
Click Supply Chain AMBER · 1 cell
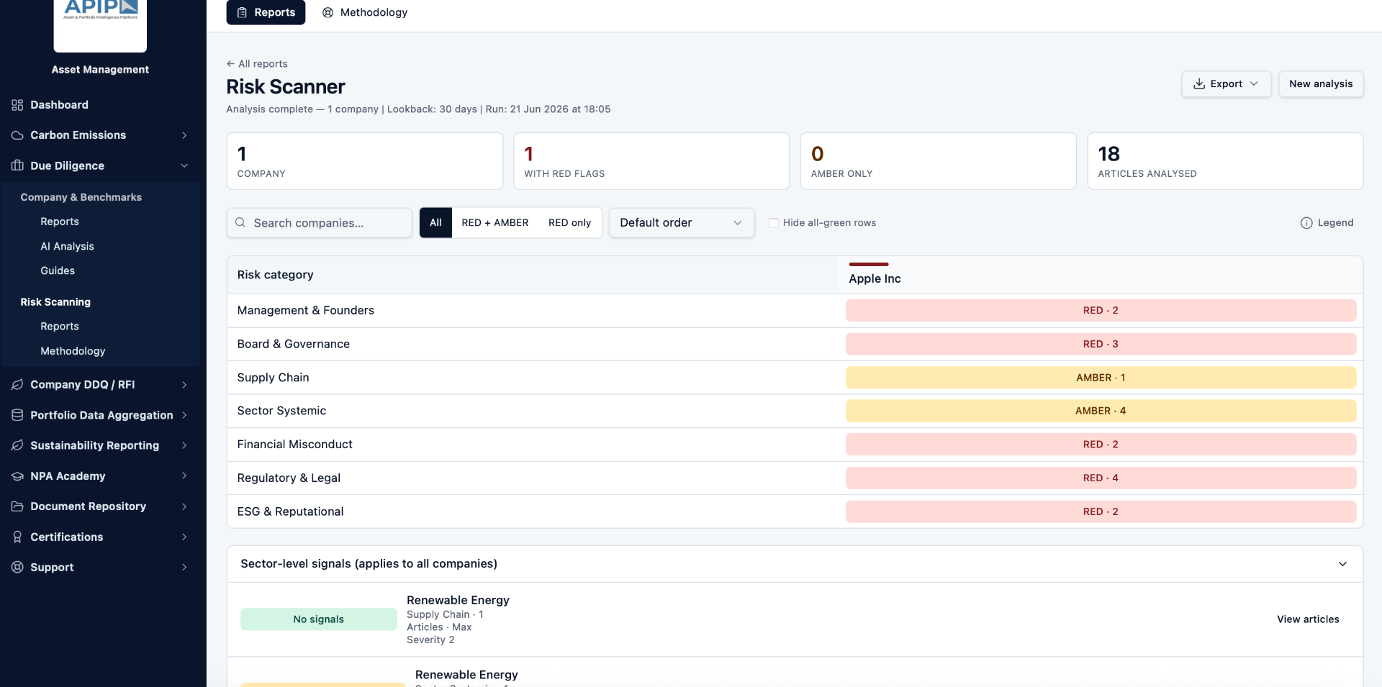tap(1101, 378)
